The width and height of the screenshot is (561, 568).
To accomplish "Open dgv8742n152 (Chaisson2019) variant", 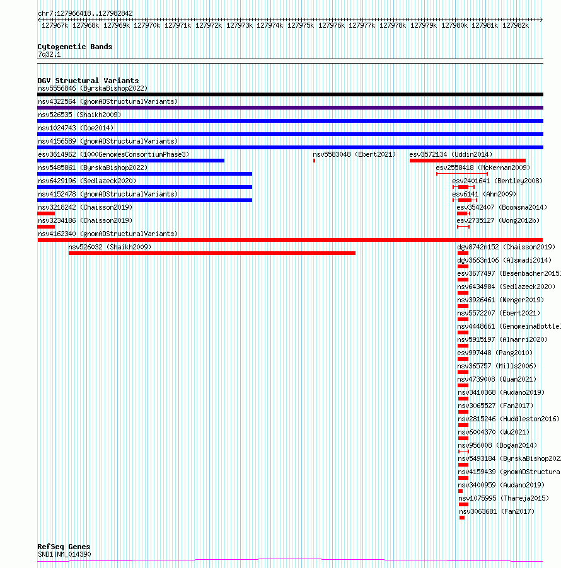I will tap(506, 247).
